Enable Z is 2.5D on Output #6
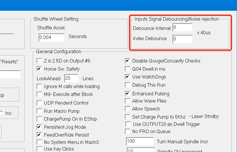The width and height of the screenshot is (237, 152). click(39, 61)
